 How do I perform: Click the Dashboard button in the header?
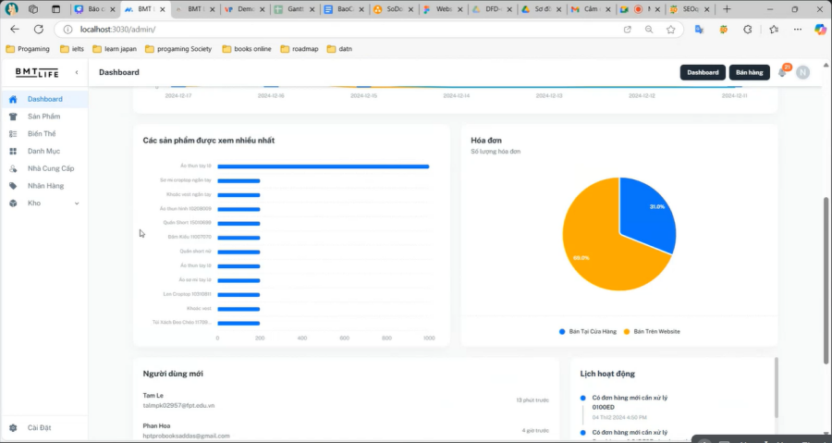[x=703, y=73]
